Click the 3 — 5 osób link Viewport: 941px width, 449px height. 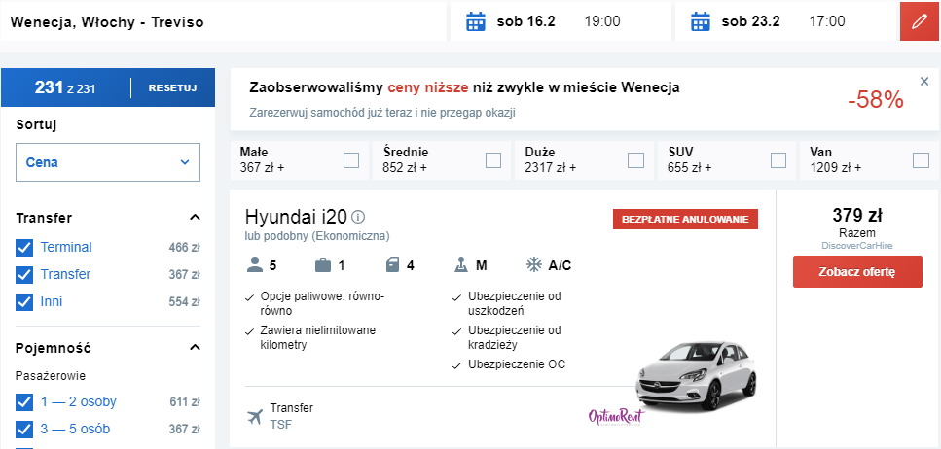pyautogui.click(x=75, y=430)
